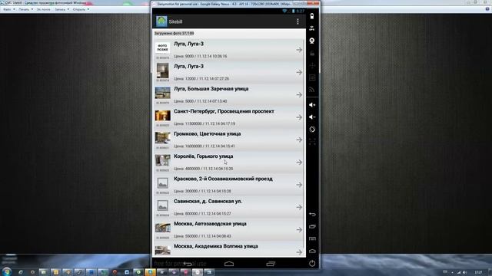
Task: Select 'Москва, Автозаводская улица' title
Action: click(x=210, y=224)
